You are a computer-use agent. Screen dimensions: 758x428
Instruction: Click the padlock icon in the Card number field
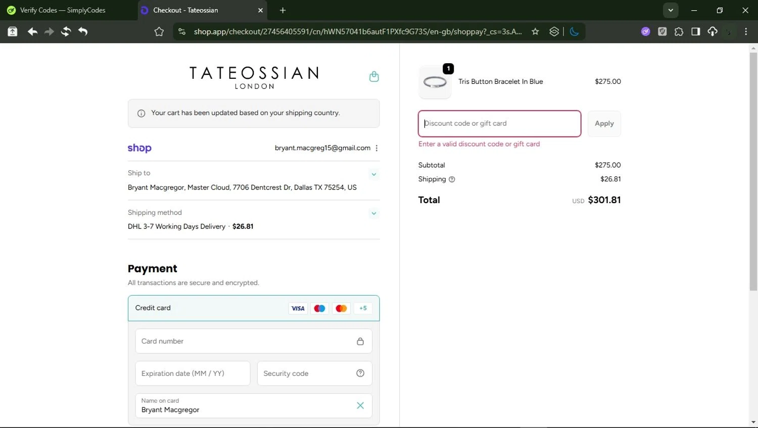[x=360, y=341]
